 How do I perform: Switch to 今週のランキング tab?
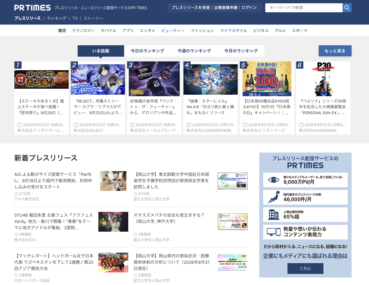tap(194, 51)
